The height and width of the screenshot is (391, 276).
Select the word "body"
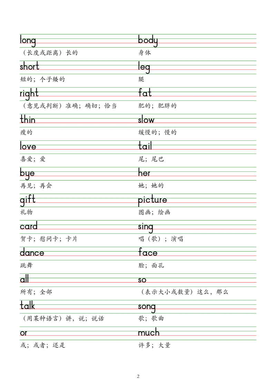coord(148,41)
